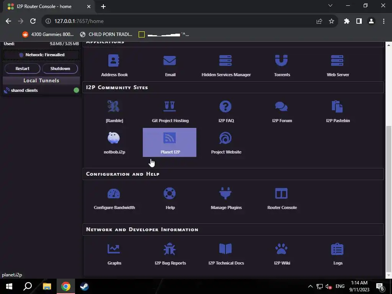The width and height of the screenshot is (392, 294).
Task: Visit notbob.i2p site
Action: [x=114, y=143]
